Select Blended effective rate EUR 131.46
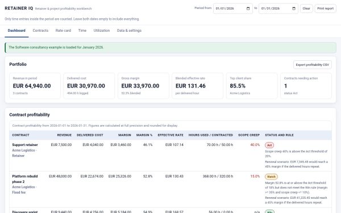 click(x=197, y=86)
